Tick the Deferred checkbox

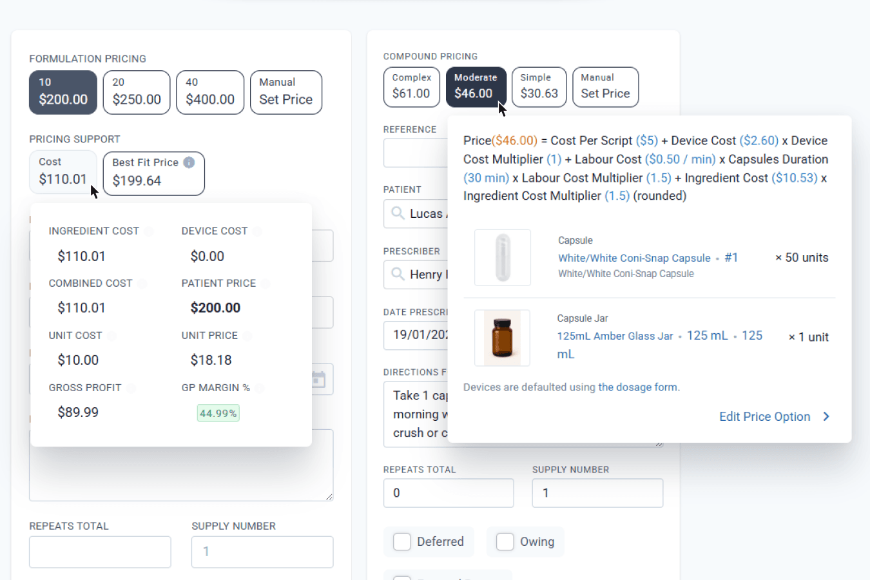(x=402, y=542)
